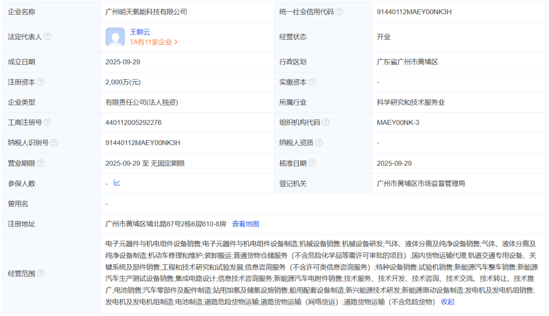The height and width of the screenshot is (316, 549).
Task: Click help icon beside 法定代表人 label
Action: [47, 37]
